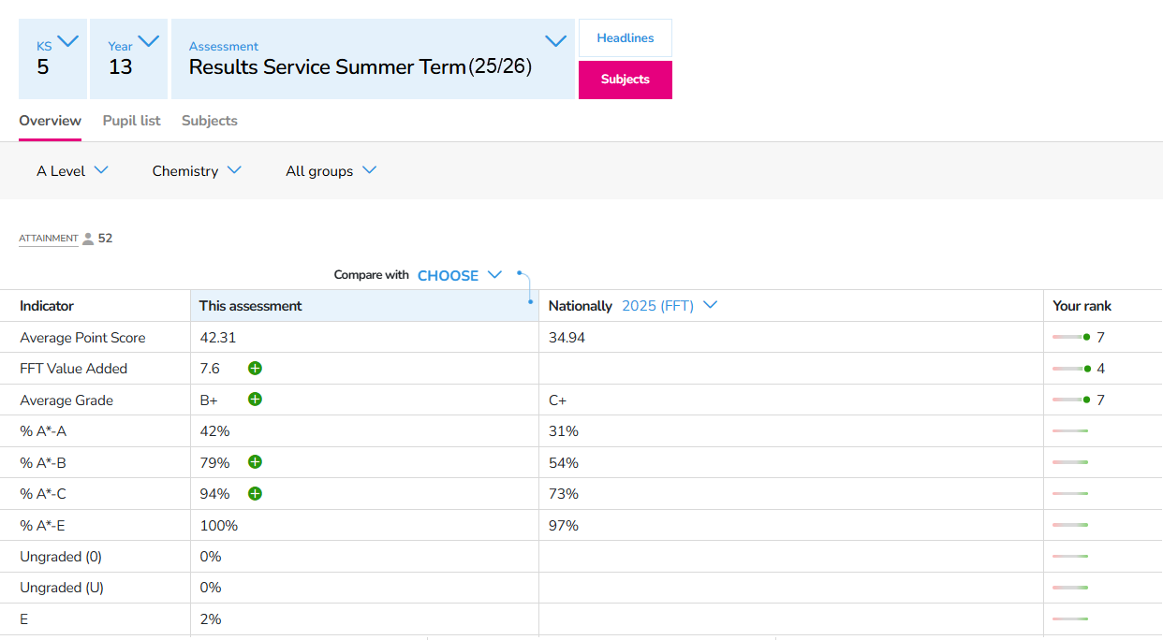Click the 7.6 value added figure
Viewport: 1163px width, 640px height.
210,369
